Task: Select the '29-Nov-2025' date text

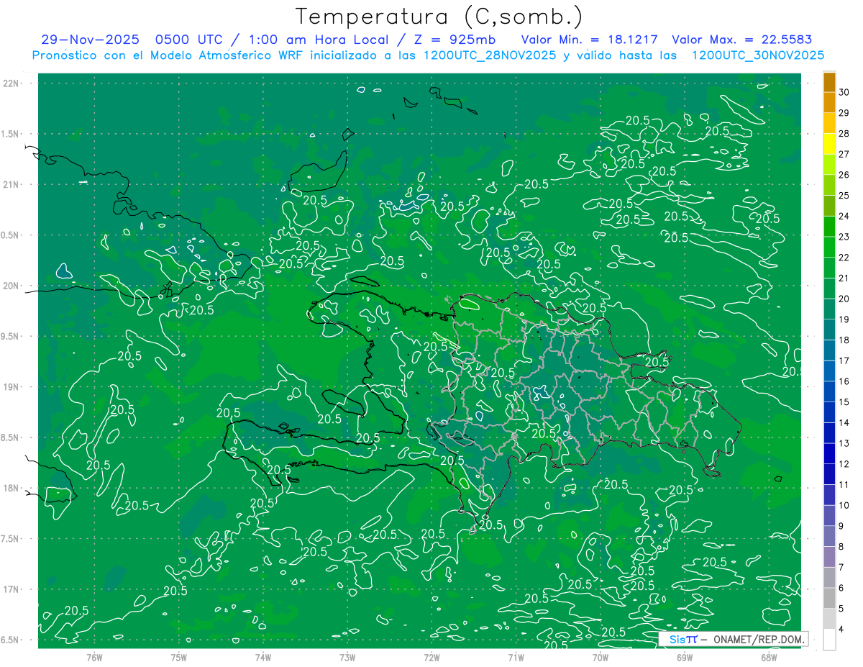Action: click(x=90, y=40)
